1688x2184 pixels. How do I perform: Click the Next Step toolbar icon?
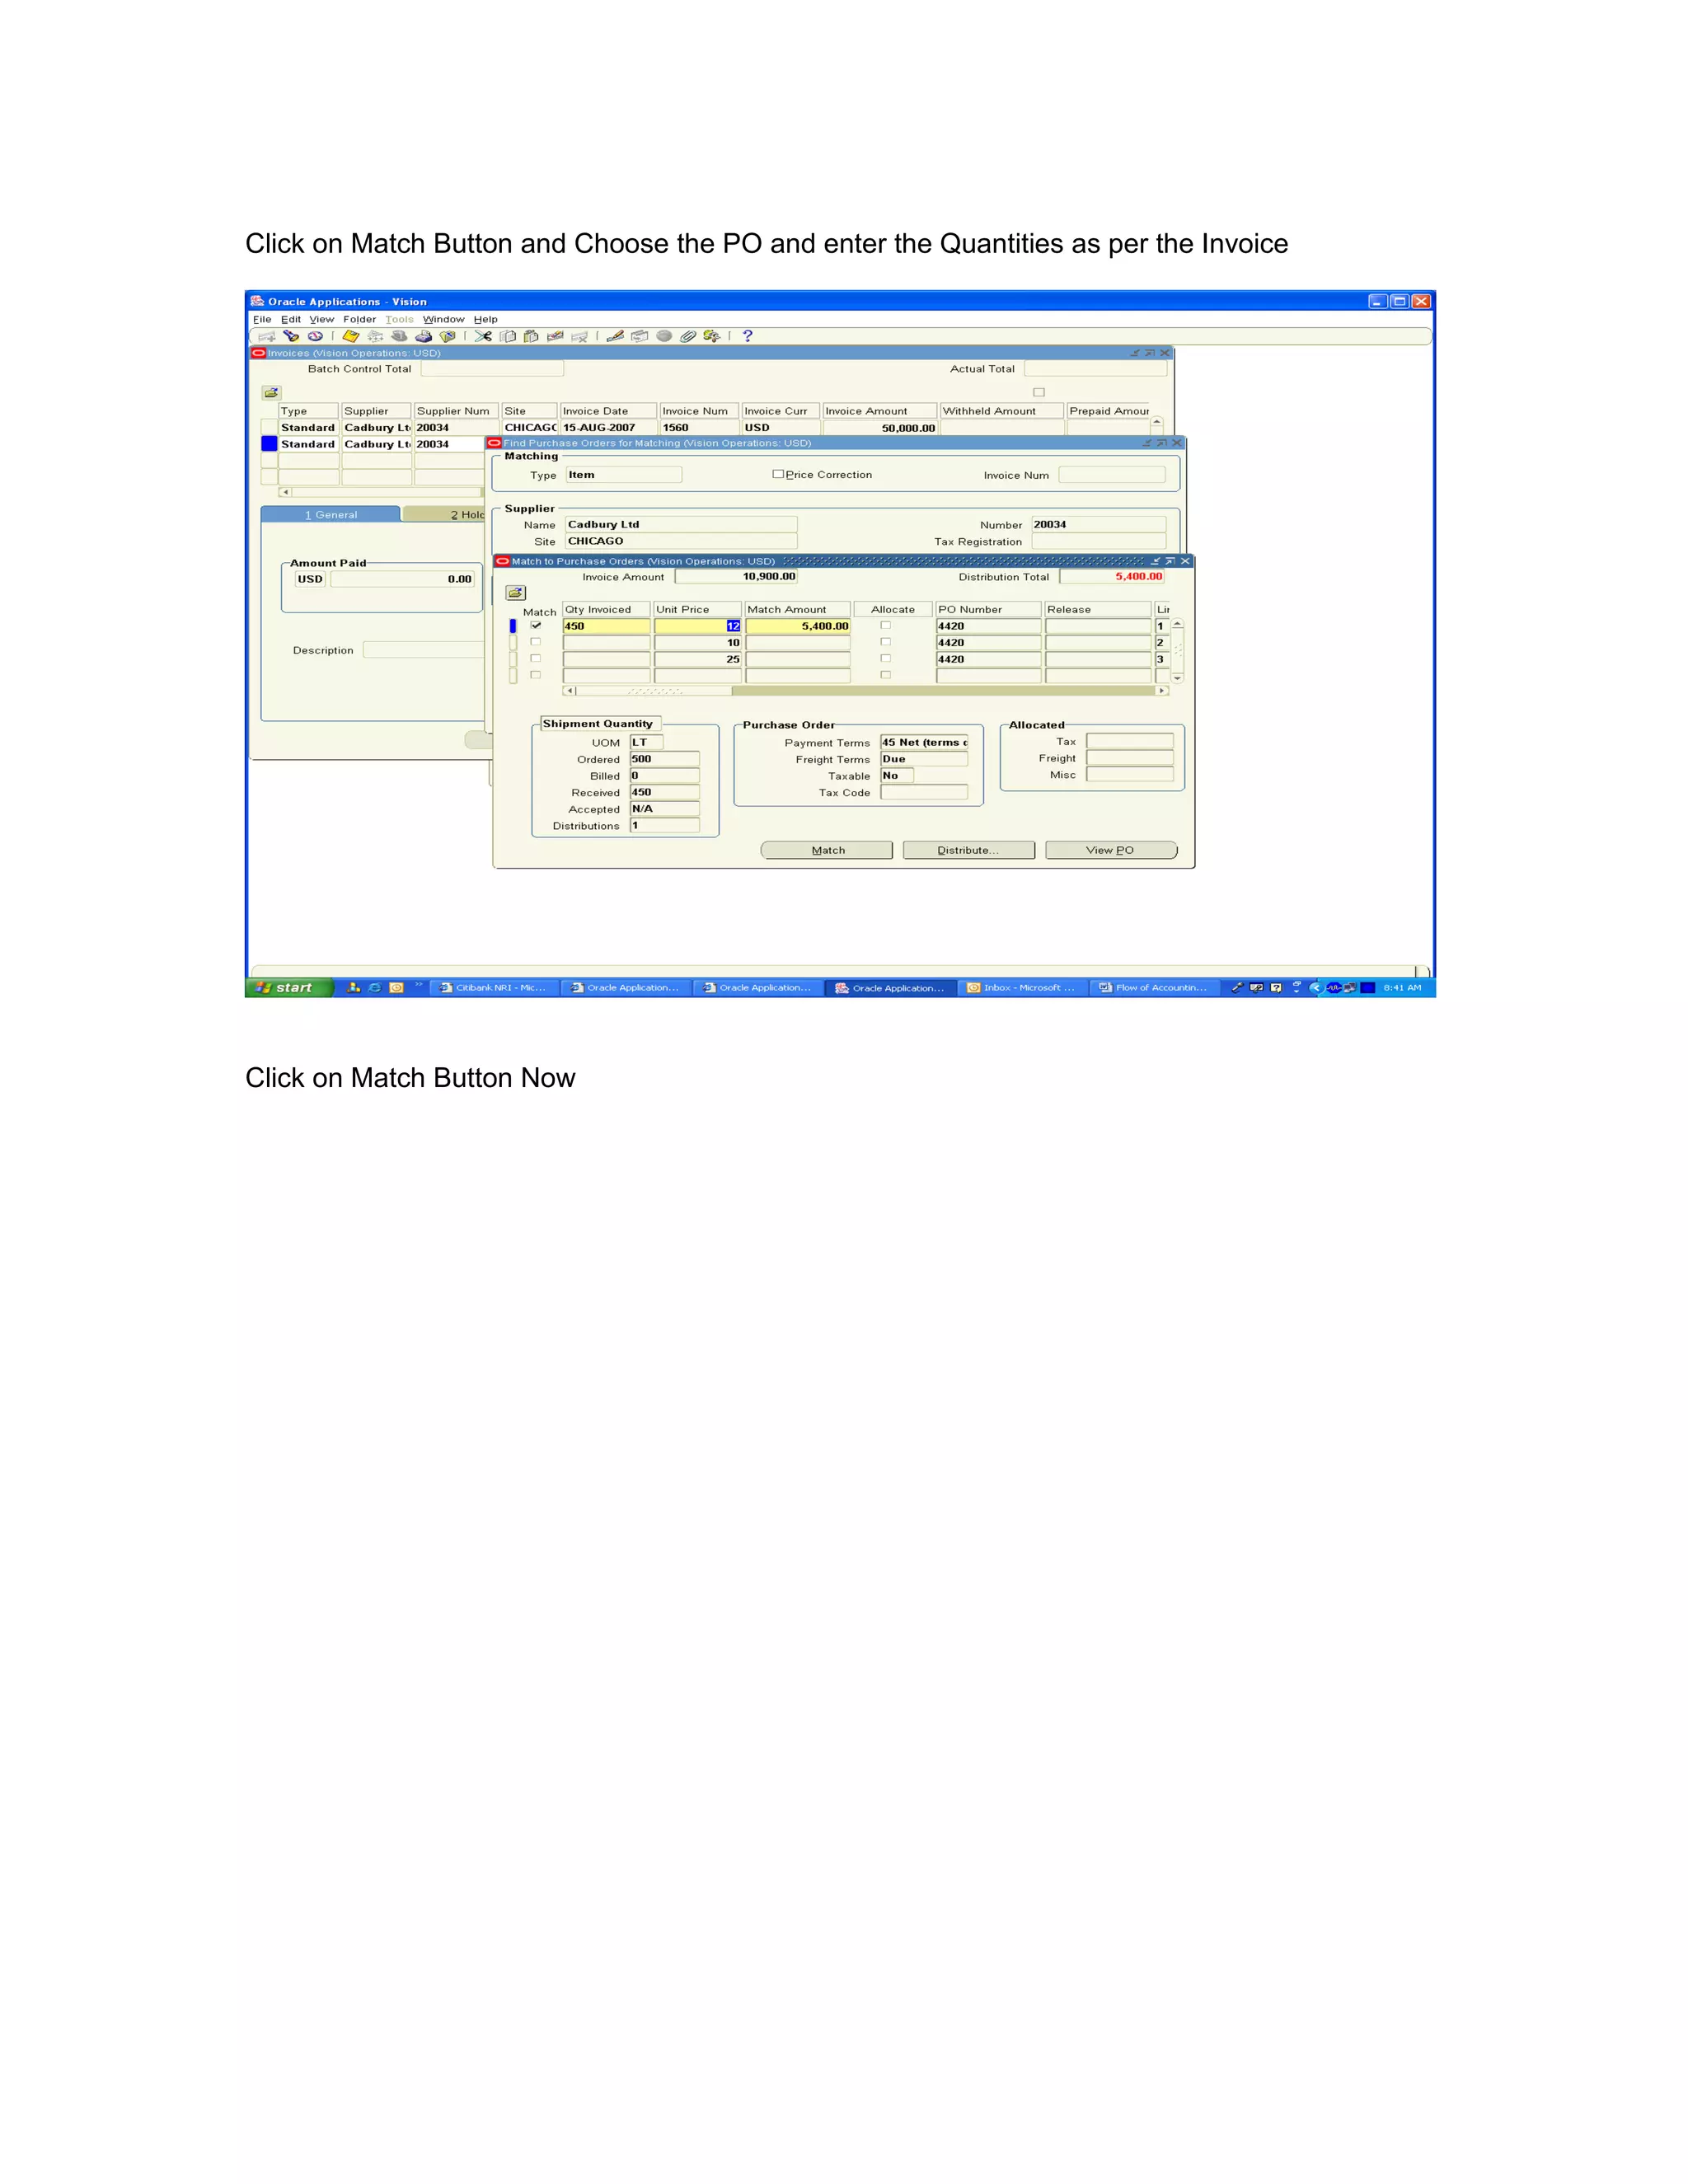pos(375,336)
